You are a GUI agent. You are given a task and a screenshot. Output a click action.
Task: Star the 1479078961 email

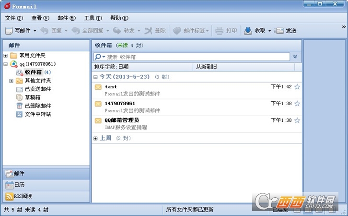(297, 104)
